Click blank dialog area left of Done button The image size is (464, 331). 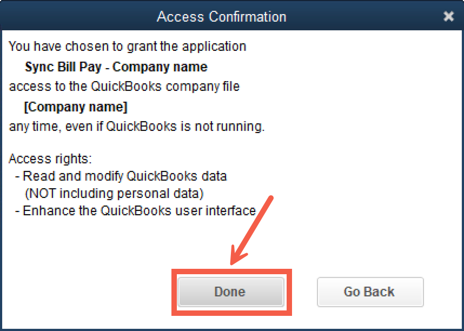point(87,292)
